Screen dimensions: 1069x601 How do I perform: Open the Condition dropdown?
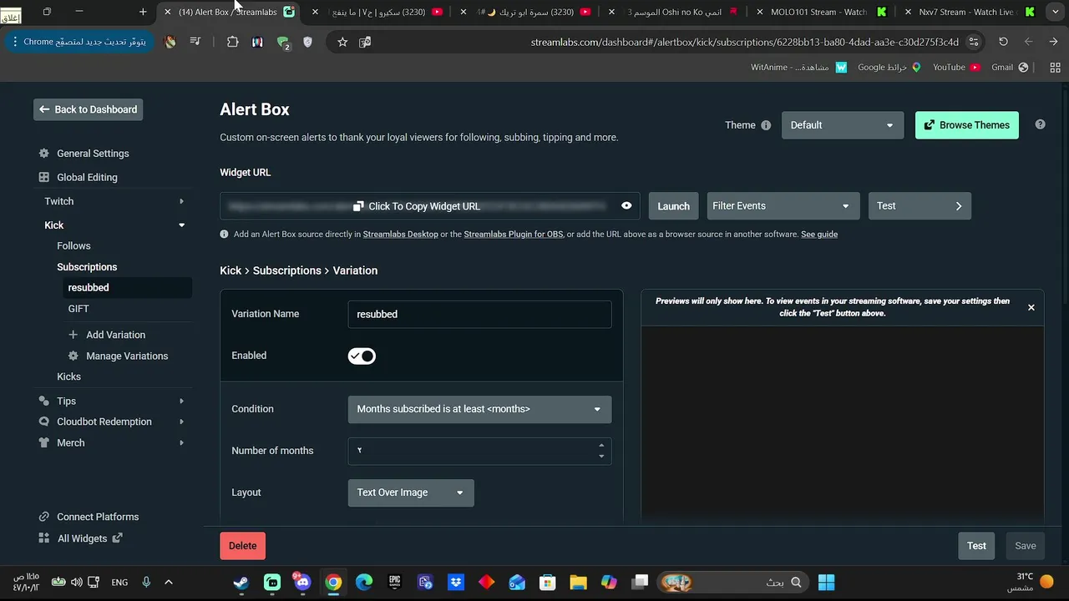coord(479,409)
